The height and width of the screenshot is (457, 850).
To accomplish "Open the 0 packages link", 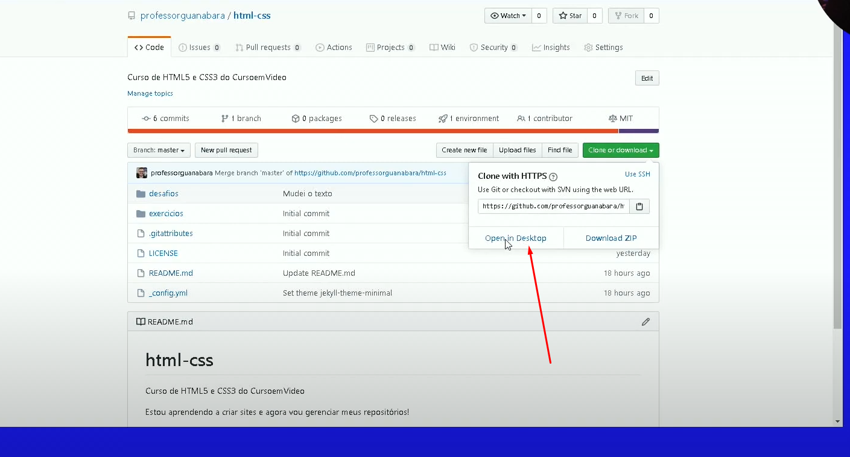I will (x=317, y=119).
